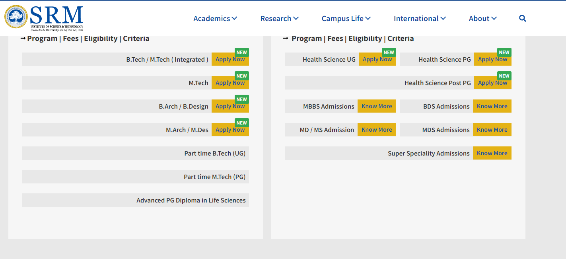Image resolution: width=566 pixels, height=259 pixels.
Task: Select Advanced PG Diploma in Life Sciences
Action: tap(136, 200)
